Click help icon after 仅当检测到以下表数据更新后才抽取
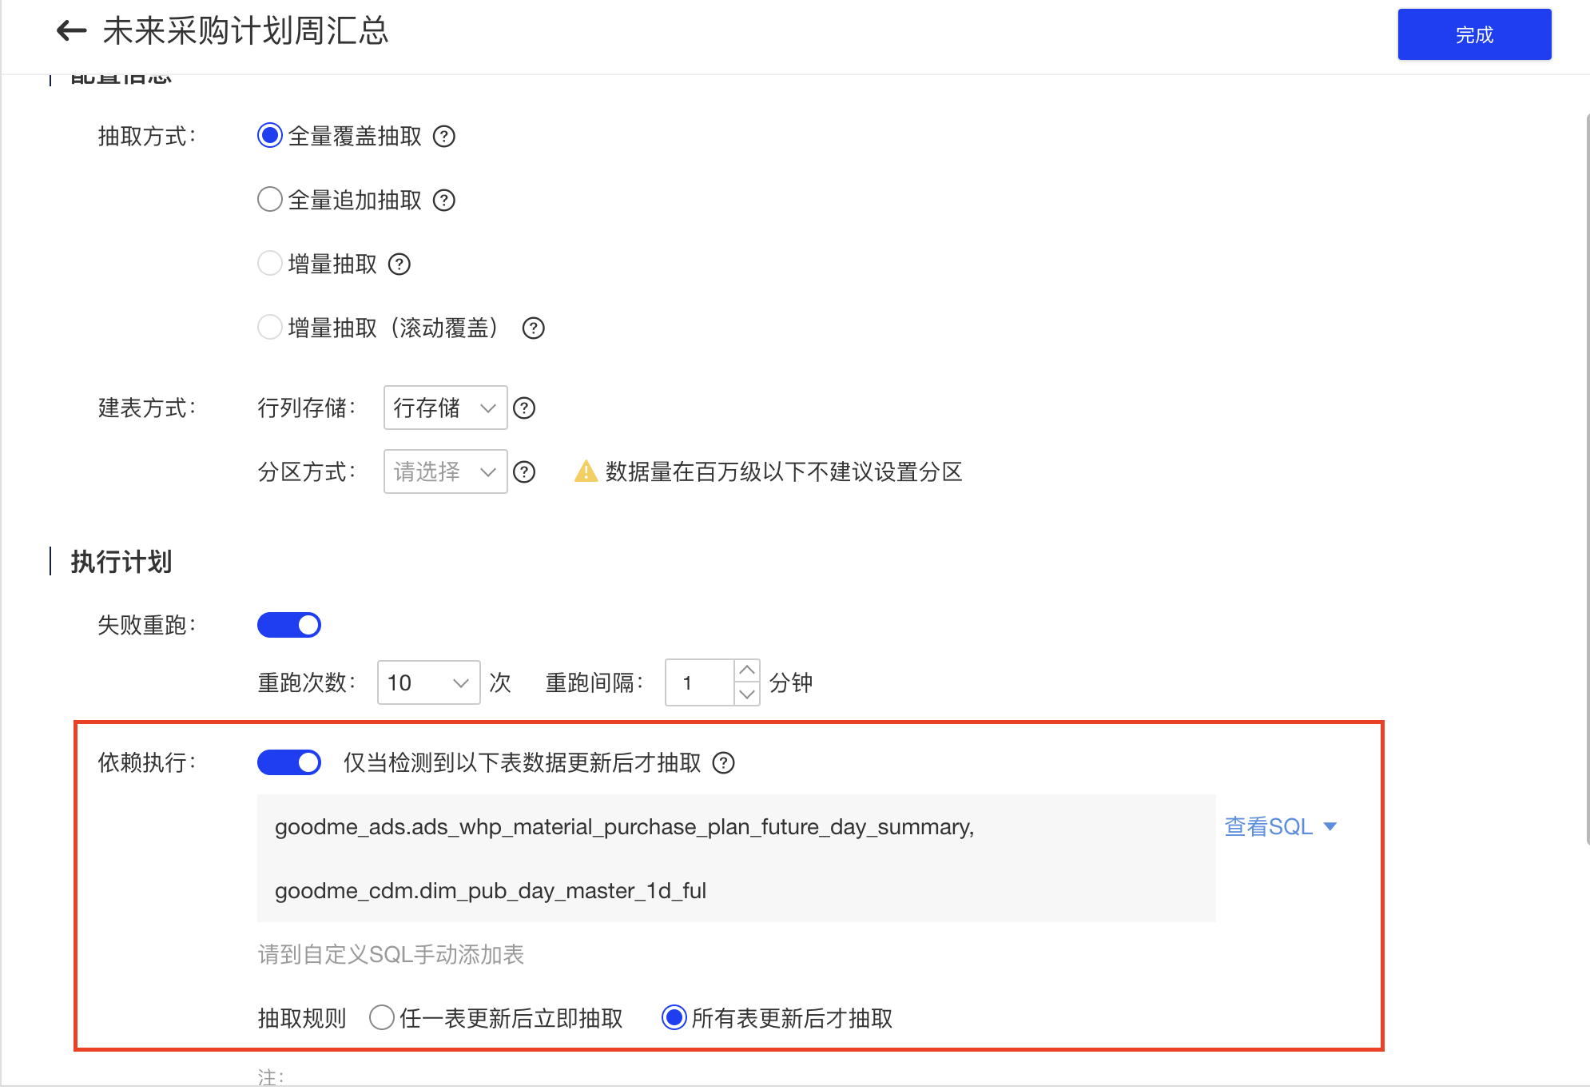Screen dimensions: 1590x1090 pos(724,763)
